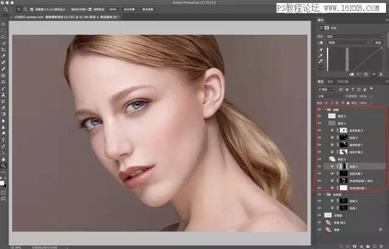Reset the Curves adjustment to defaults
The image size is (389, 249).
tap(366, 74)
